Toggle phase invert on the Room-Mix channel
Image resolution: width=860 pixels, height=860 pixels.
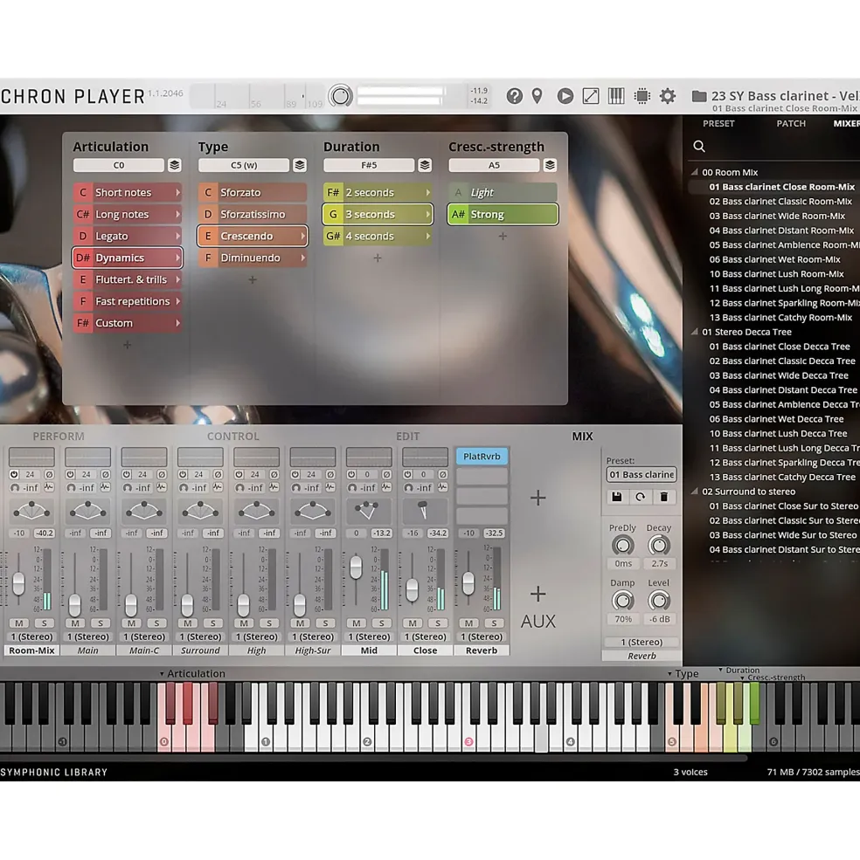pyautogui.click(x=50, y=474)
